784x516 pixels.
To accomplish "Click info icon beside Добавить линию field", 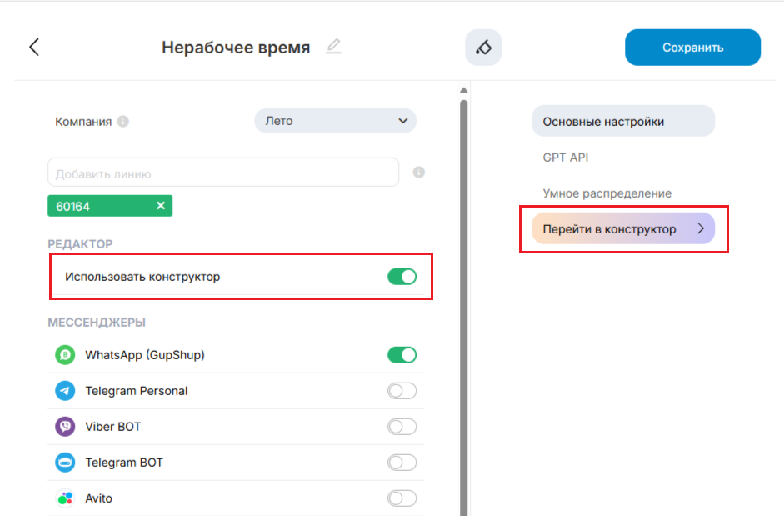I will pyautogui.click(x=419, y=173).
